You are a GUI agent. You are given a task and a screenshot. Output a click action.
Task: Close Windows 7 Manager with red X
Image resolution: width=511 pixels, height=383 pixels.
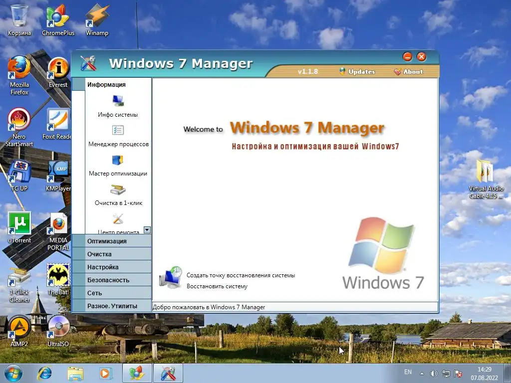pos(421,57)
